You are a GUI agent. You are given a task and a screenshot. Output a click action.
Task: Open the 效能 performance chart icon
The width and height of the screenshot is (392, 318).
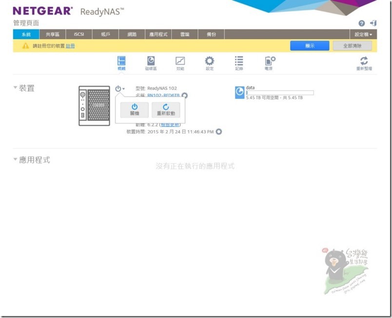(180, 63)
